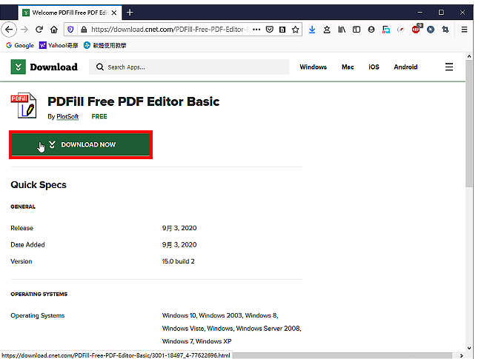Save page to Pocket icon
The width and height of the screenshot is (487, 359).
coord(270,30)
